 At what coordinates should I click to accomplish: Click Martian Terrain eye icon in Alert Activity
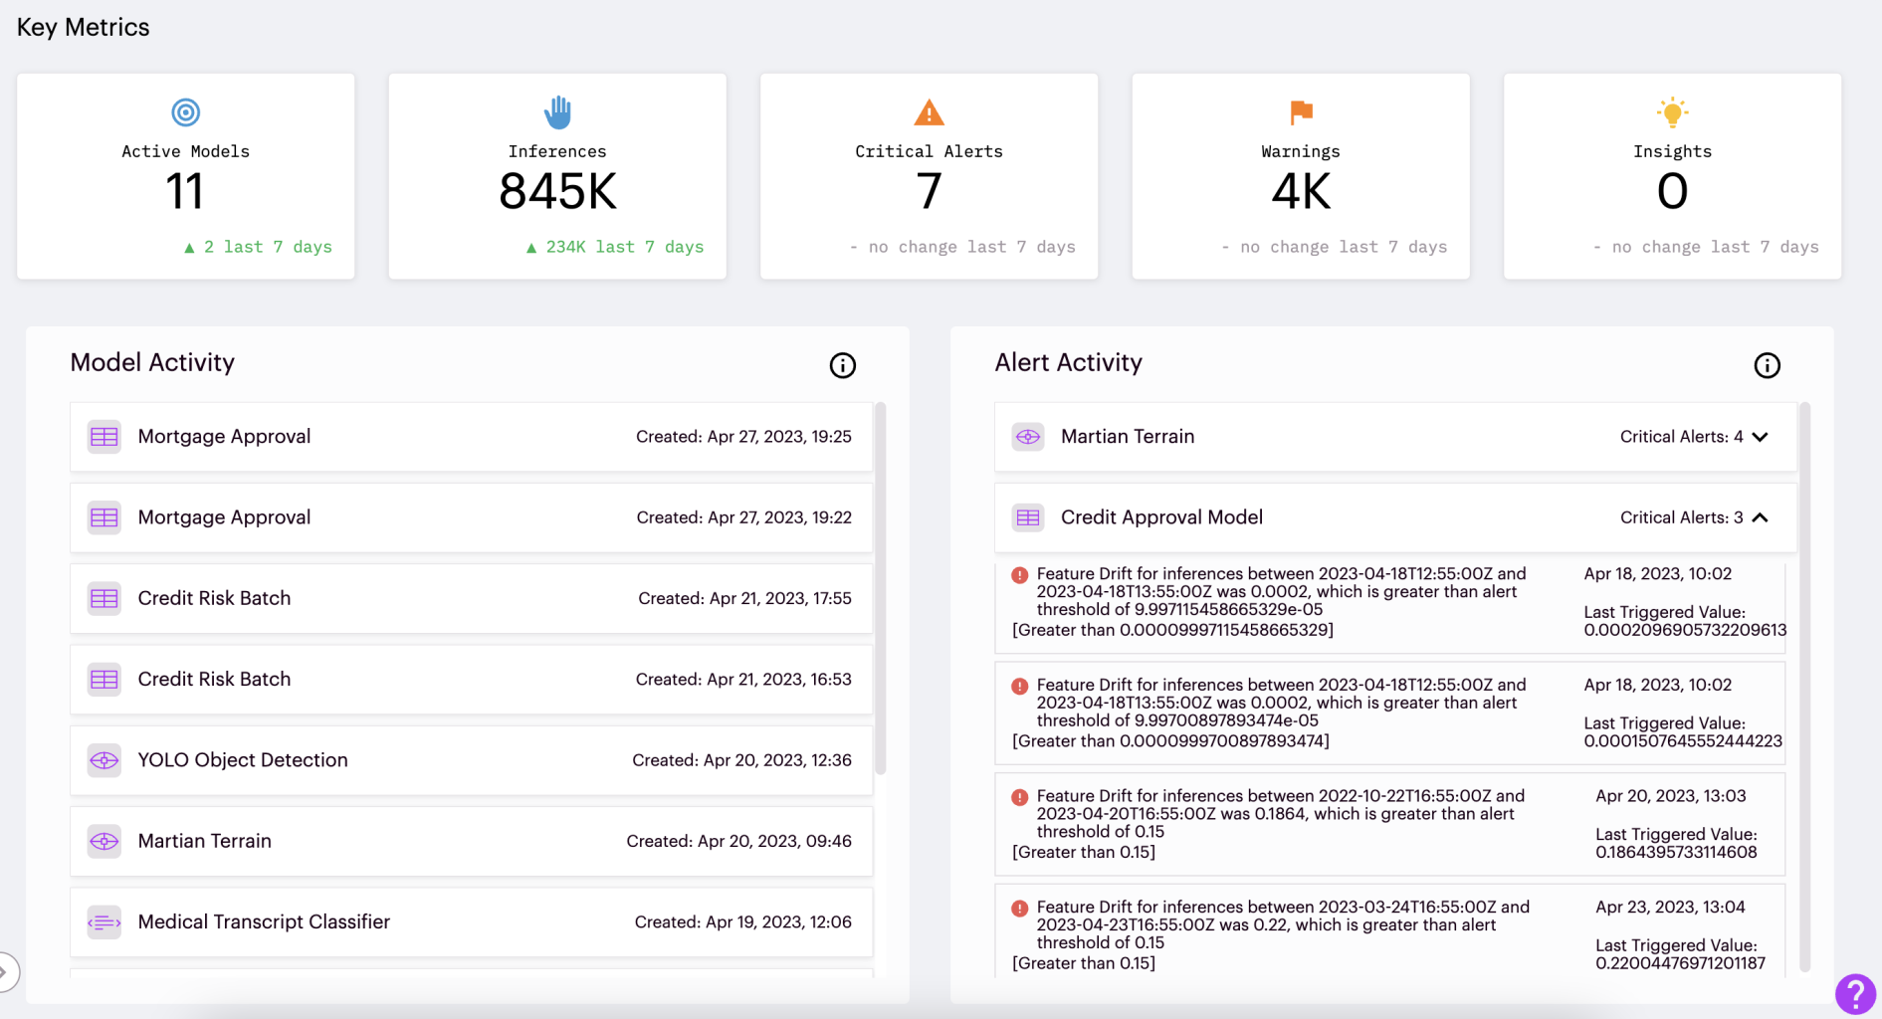point(1028,437)
